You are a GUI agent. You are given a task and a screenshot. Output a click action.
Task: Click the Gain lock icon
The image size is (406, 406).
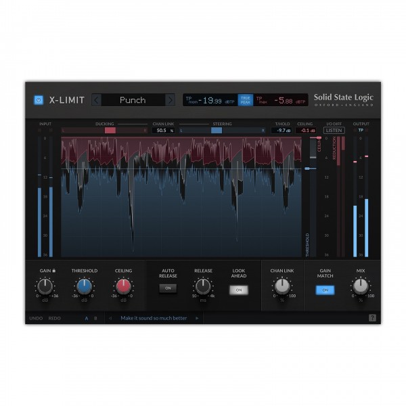(x=54, y=271)
